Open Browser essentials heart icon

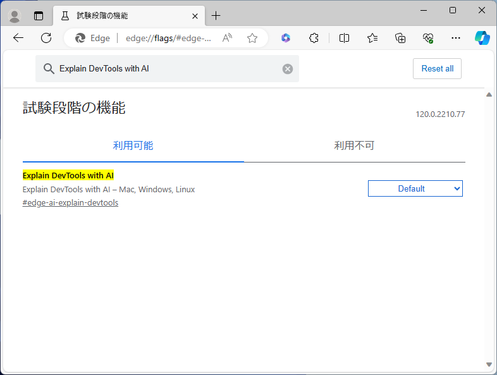[x=428, y=38]
